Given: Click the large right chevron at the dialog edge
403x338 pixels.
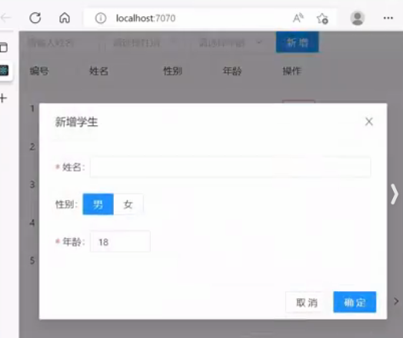Looking at the screenshot, I should point(395,194).
